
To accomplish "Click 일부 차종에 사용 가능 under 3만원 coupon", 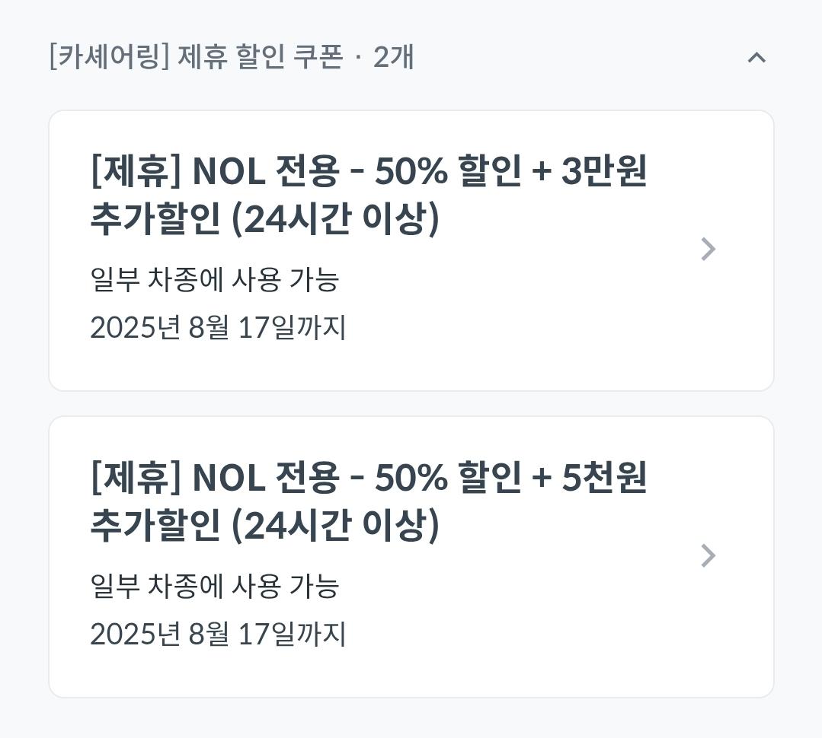I will click(214, 279).
